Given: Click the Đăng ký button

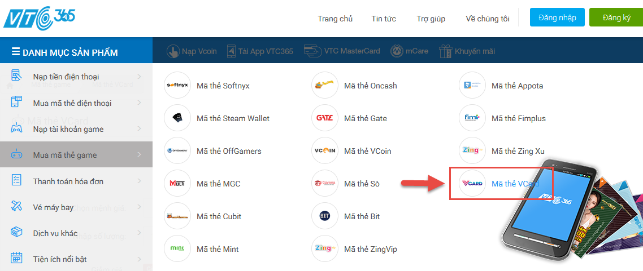Looking at the screenshot, I should tap(616, 17).
